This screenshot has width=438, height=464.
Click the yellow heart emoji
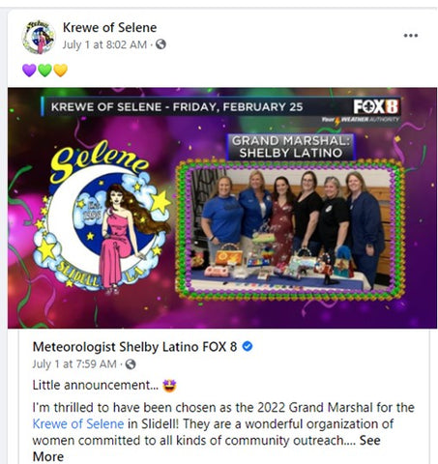point(60,70)
